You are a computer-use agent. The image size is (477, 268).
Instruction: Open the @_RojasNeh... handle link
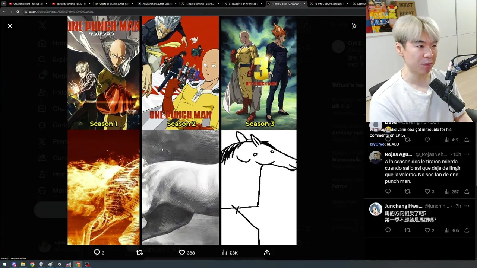click(431, 154)
